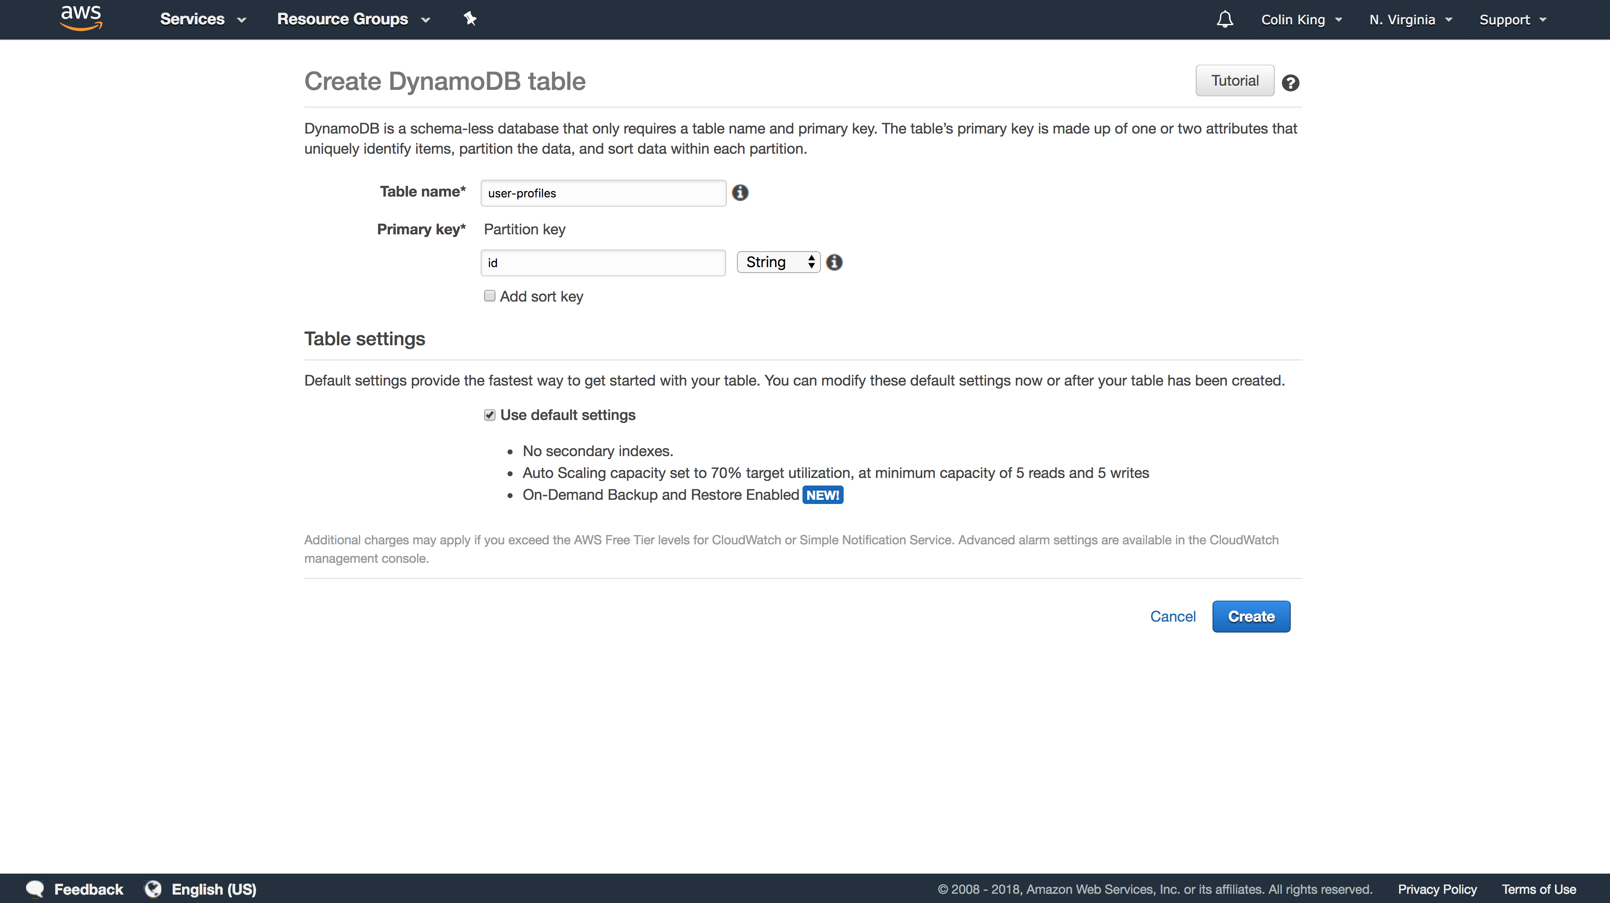1610x903 pixels.
Task: Click the AWS logo icon
Action: tap(81, 18)
